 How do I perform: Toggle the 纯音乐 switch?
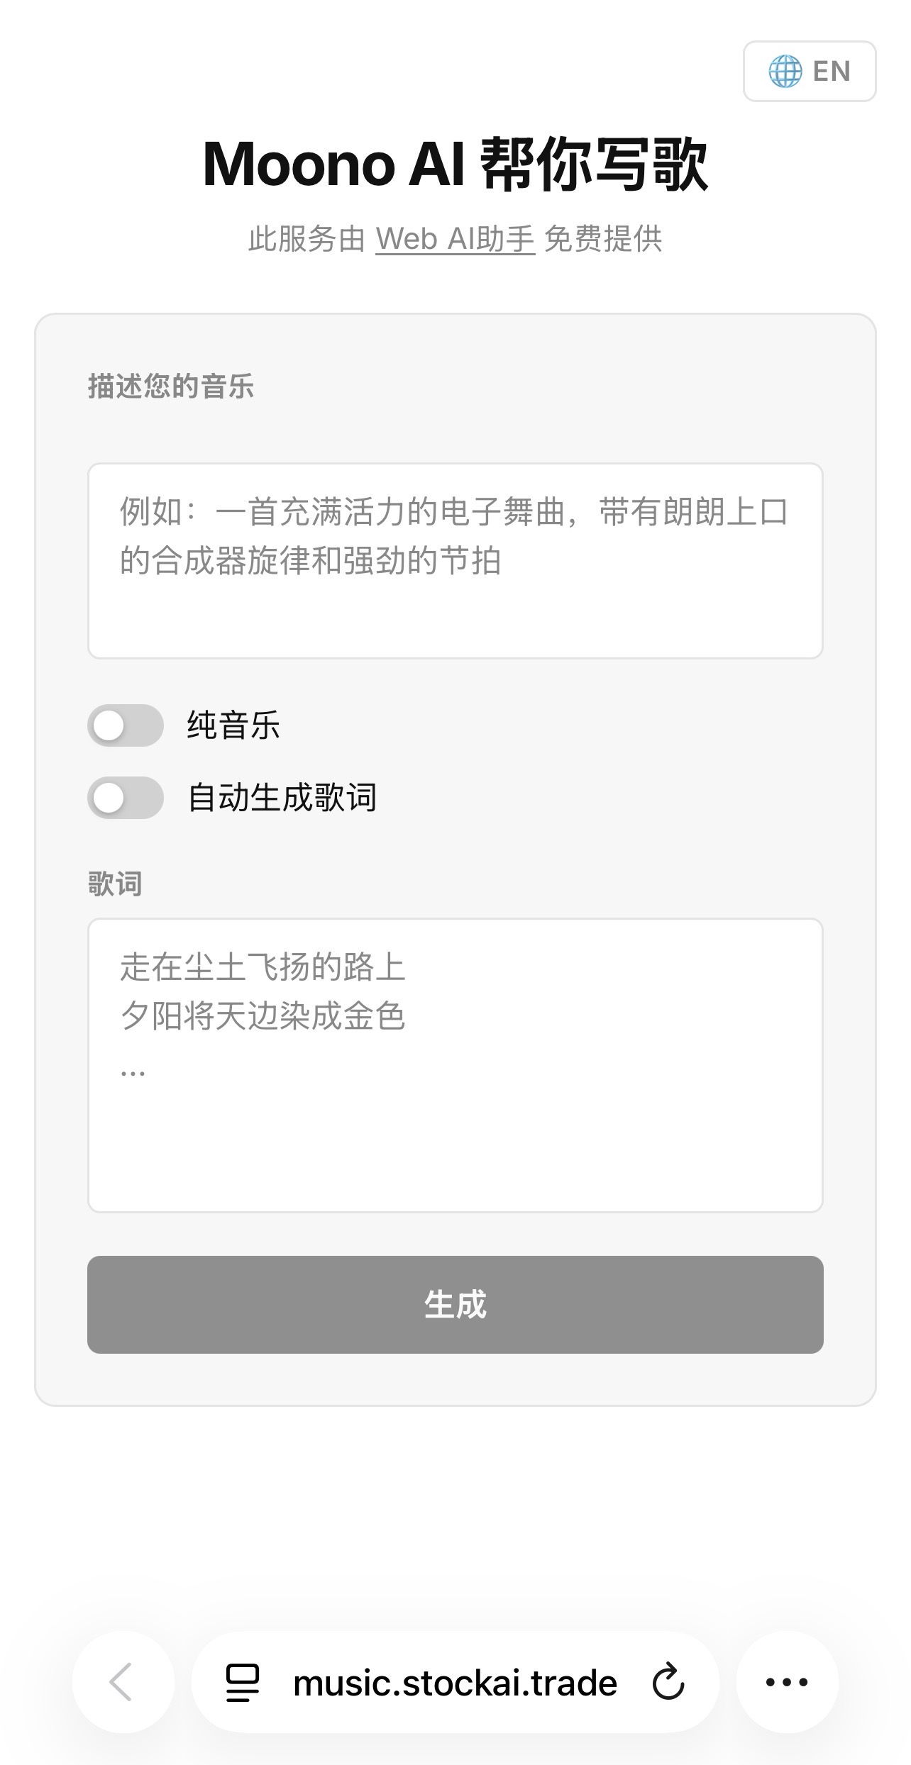(126, 725)
